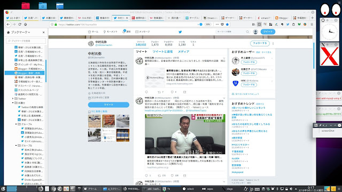The width and height of the screenshot is (342, 192).
Task: Click bookmarks search field ブックマークを検索
Action: (26, 41)
